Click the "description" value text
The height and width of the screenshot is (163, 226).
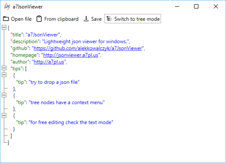click(86, 41)
